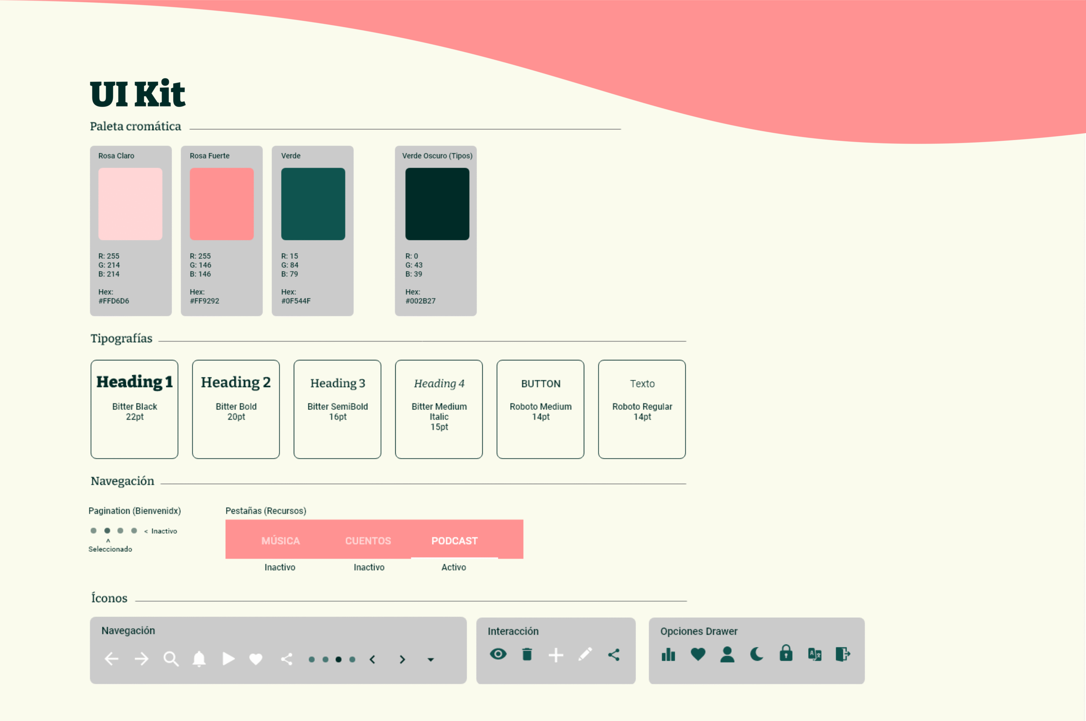Click the right chevron icon
This screenshot has height=721, width=1086.
pos(403,660)
